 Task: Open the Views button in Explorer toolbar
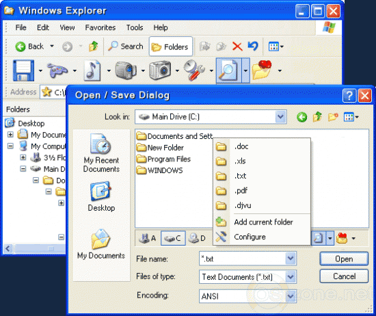click(x=276, y=47)
